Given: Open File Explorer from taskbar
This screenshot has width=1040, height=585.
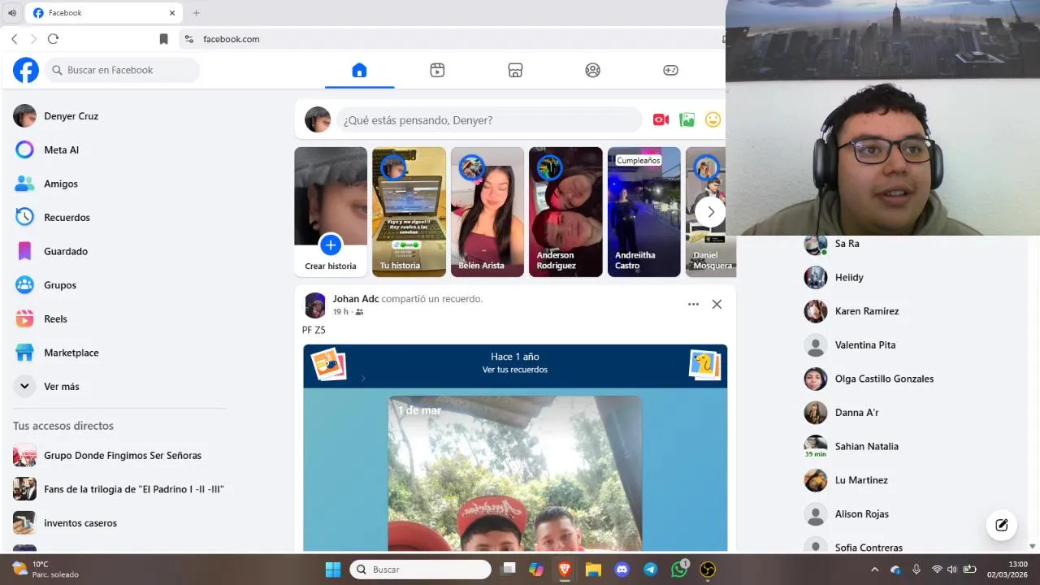Looking at the screenshot, I should 593,570.
